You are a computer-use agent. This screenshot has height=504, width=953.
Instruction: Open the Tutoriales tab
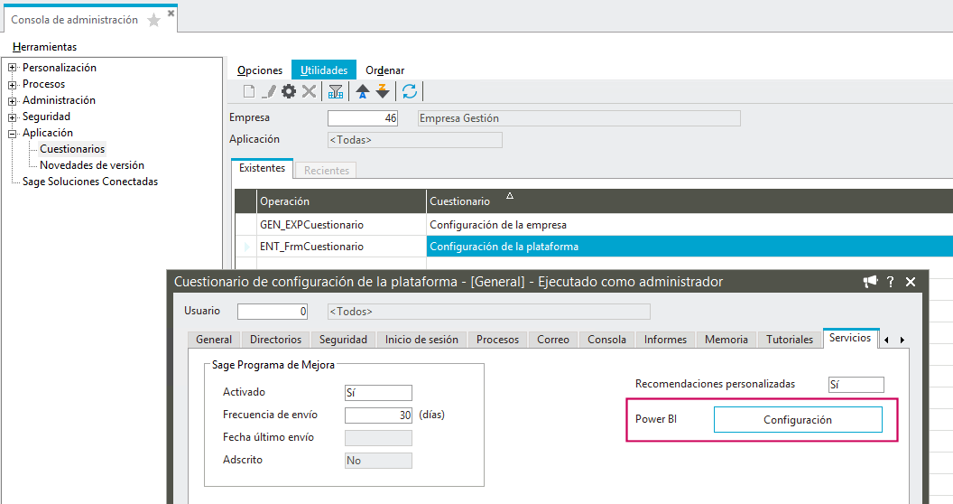(x=790, y=340)
